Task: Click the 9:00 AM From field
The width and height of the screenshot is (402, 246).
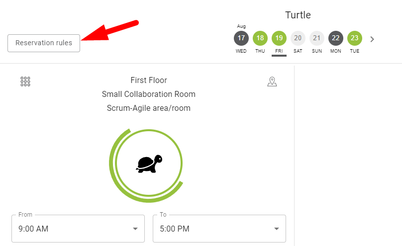Action: (78, 228)
